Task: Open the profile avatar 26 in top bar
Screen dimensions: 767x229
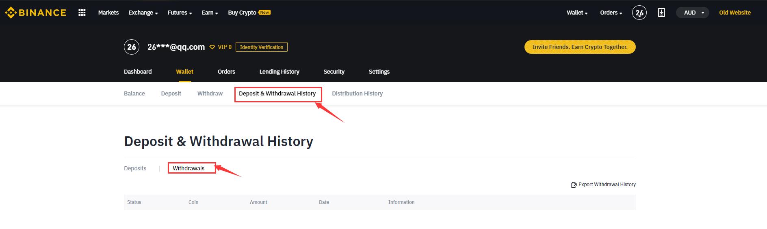Action: 639,13
